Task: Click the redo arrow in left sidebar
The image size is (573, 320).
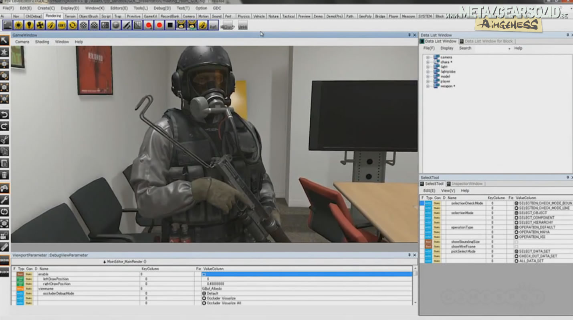Action: click(4, 127)
